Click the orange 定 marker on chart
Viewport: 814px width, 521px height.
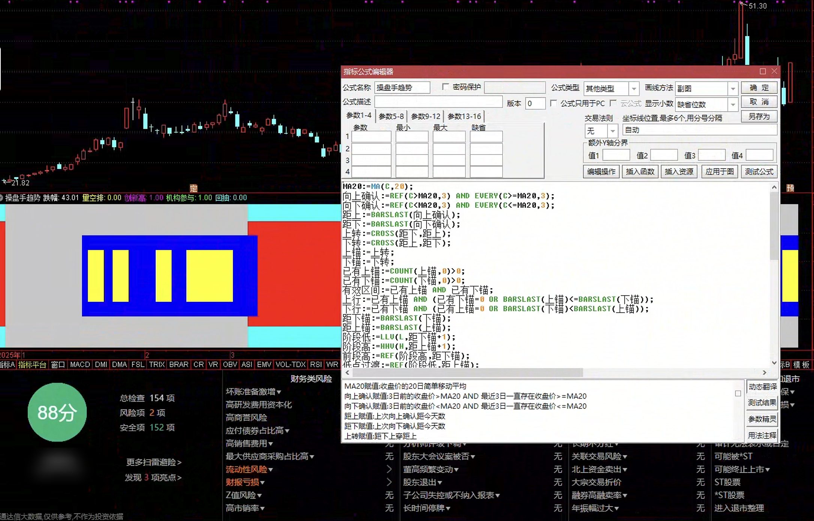[x=193, y=188]
